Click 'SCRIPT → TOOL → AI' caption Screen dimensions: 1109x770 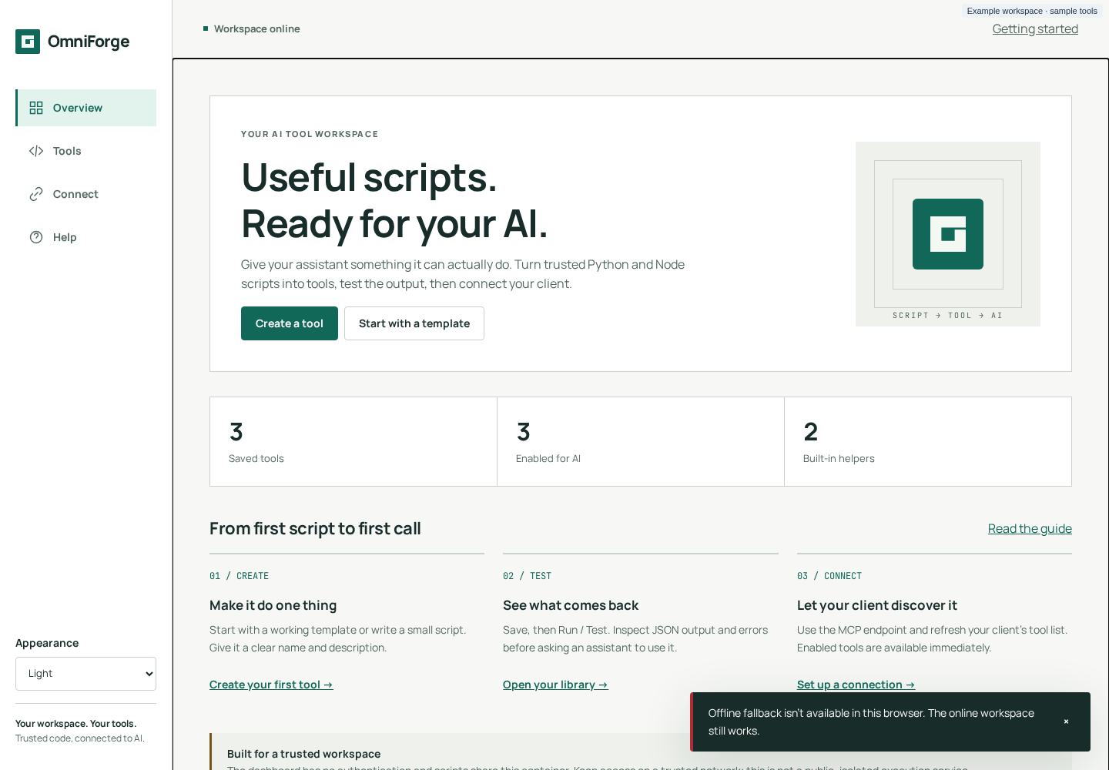coord(947,316)
